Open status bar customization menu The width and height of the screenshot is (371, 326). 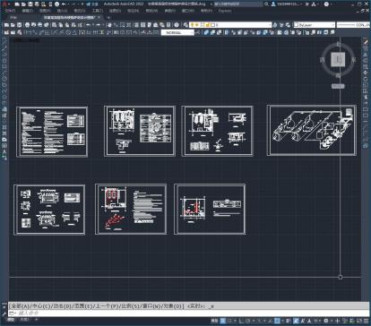tap(366, 321)
